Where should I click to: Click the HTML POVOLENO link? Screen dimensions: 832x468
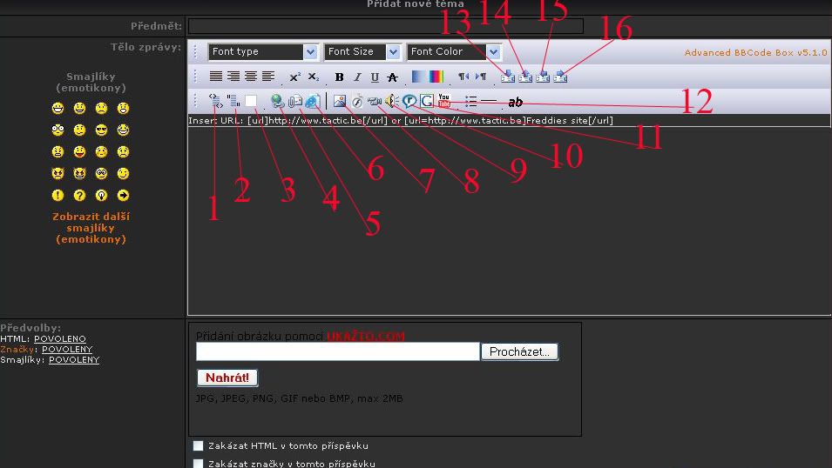(x=60, y=338)
